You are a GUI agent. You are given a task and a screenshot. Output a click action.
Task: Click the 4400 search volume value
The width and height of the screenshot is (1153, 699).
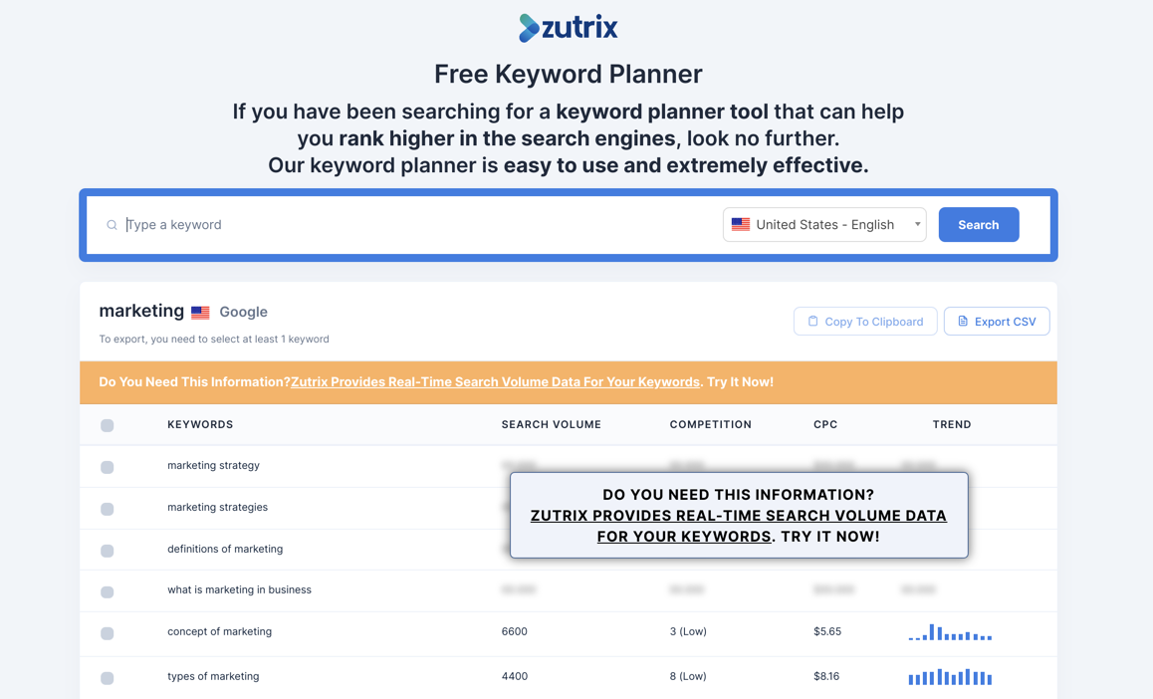(515, 676)
